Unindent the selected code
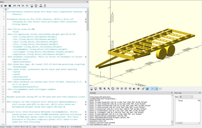The image size is (202, 128). coord(23,6)
